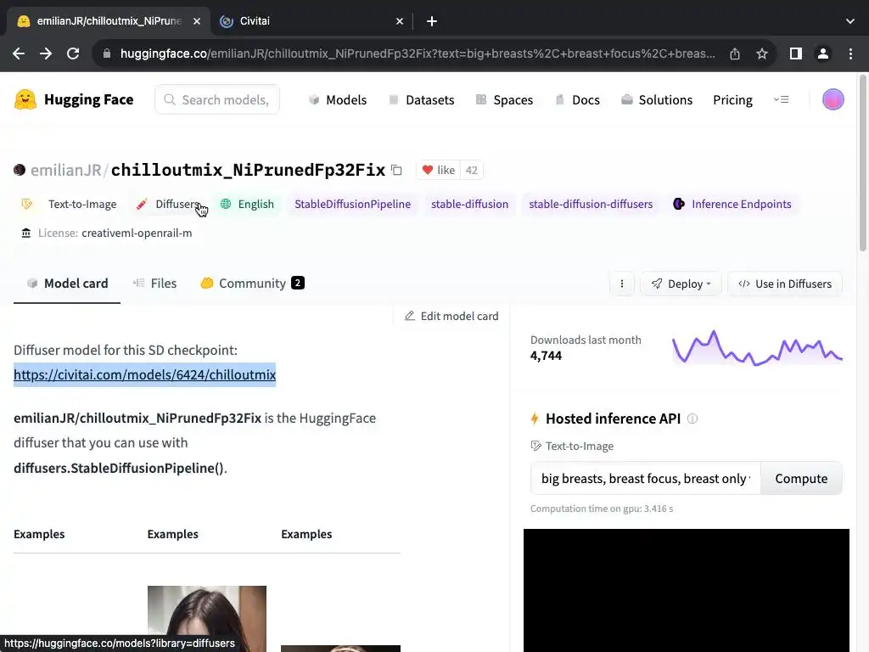The width and height of the screenshot is (869, 652).
Task: Open the model options three-dot menu
Action: tap(622, 284)
